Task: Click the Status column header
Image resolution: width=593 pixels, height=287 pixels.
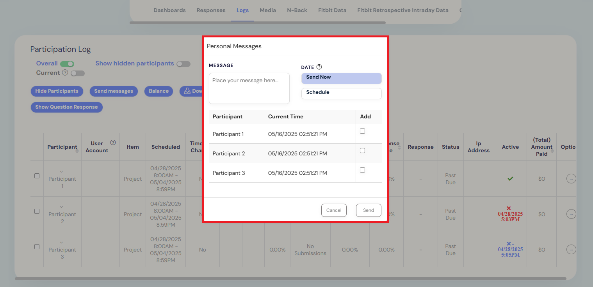Action: coord(450,147)
